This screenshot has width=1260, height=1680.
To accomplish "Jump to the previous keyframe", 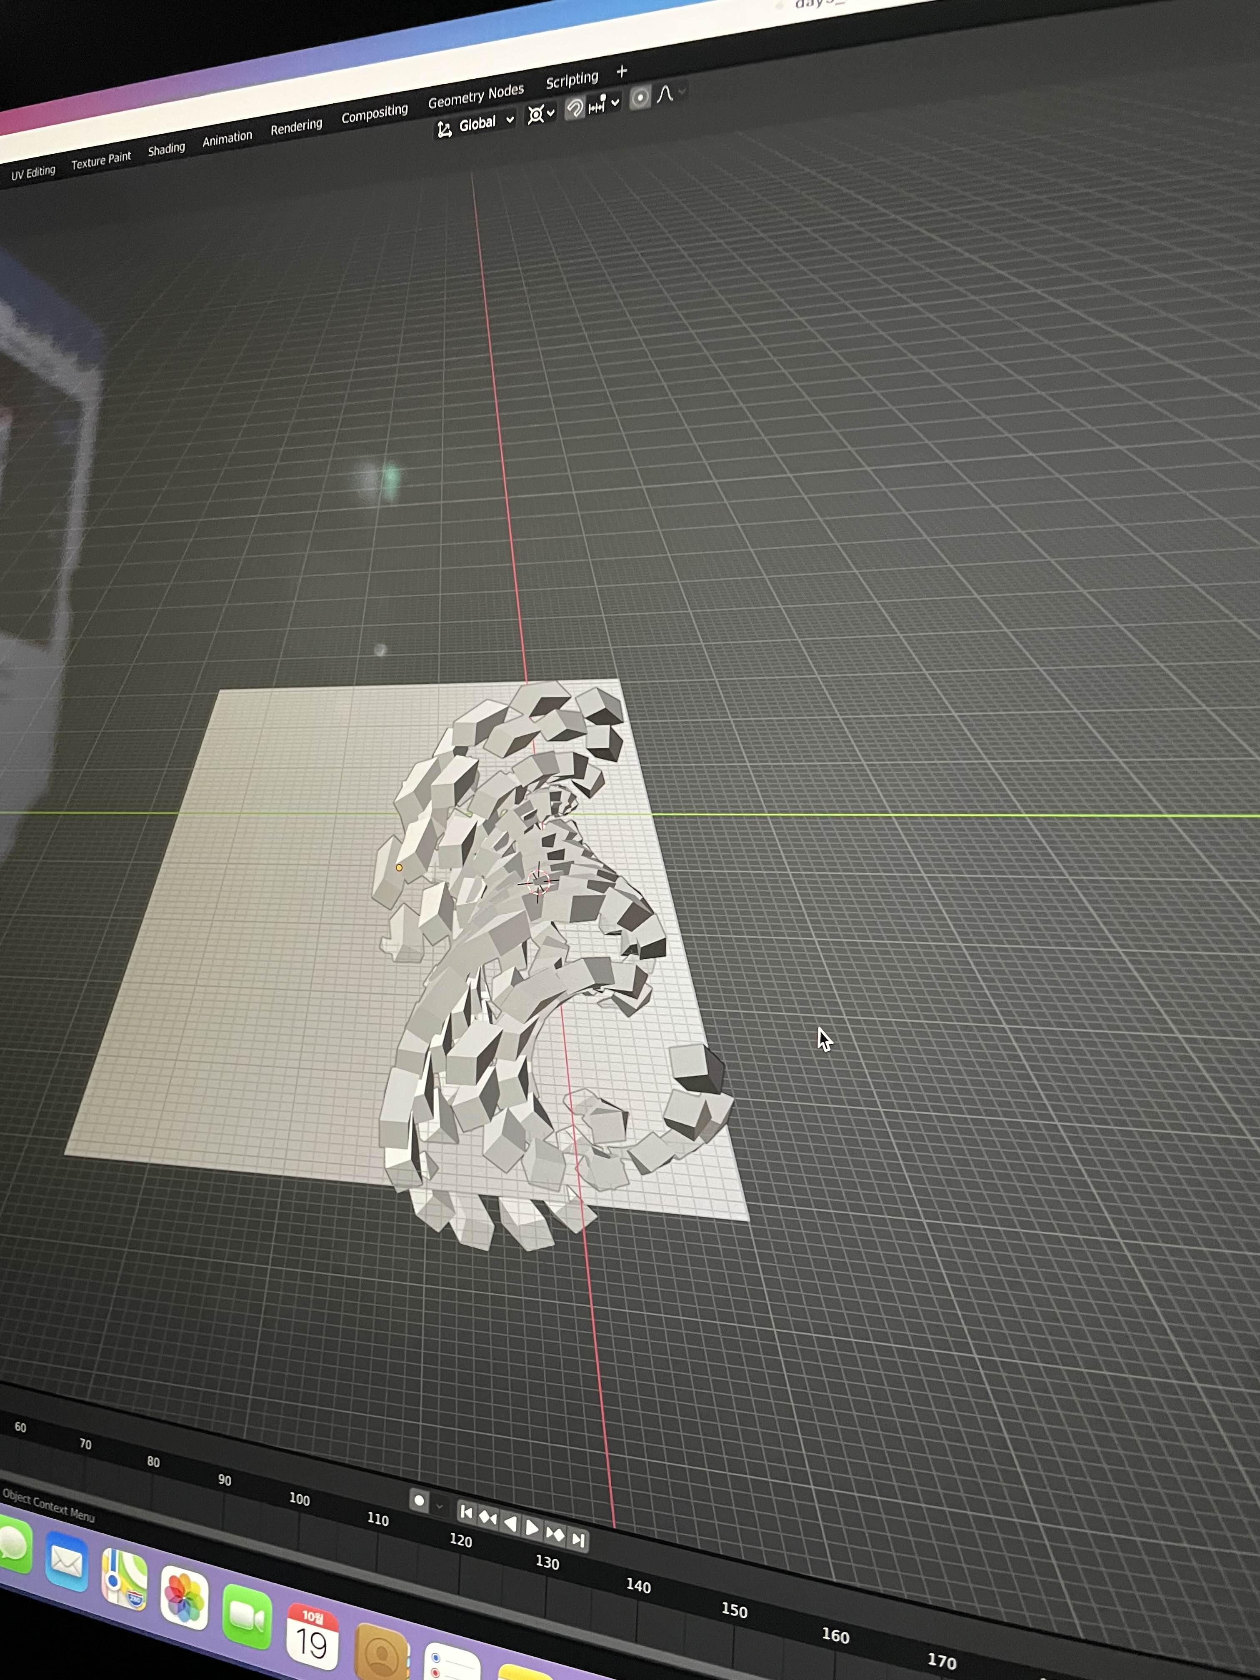I will [x=487, y=1517].
